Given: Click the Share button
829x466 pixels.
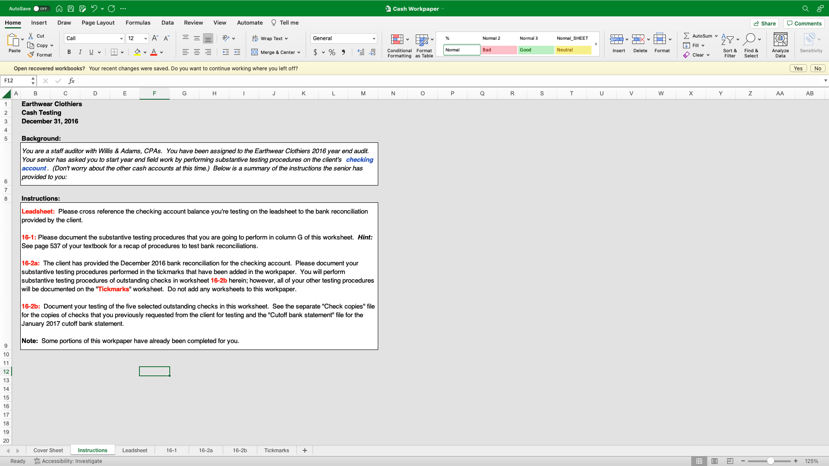Looking at the screenshot, I should [x=764, y=23].
